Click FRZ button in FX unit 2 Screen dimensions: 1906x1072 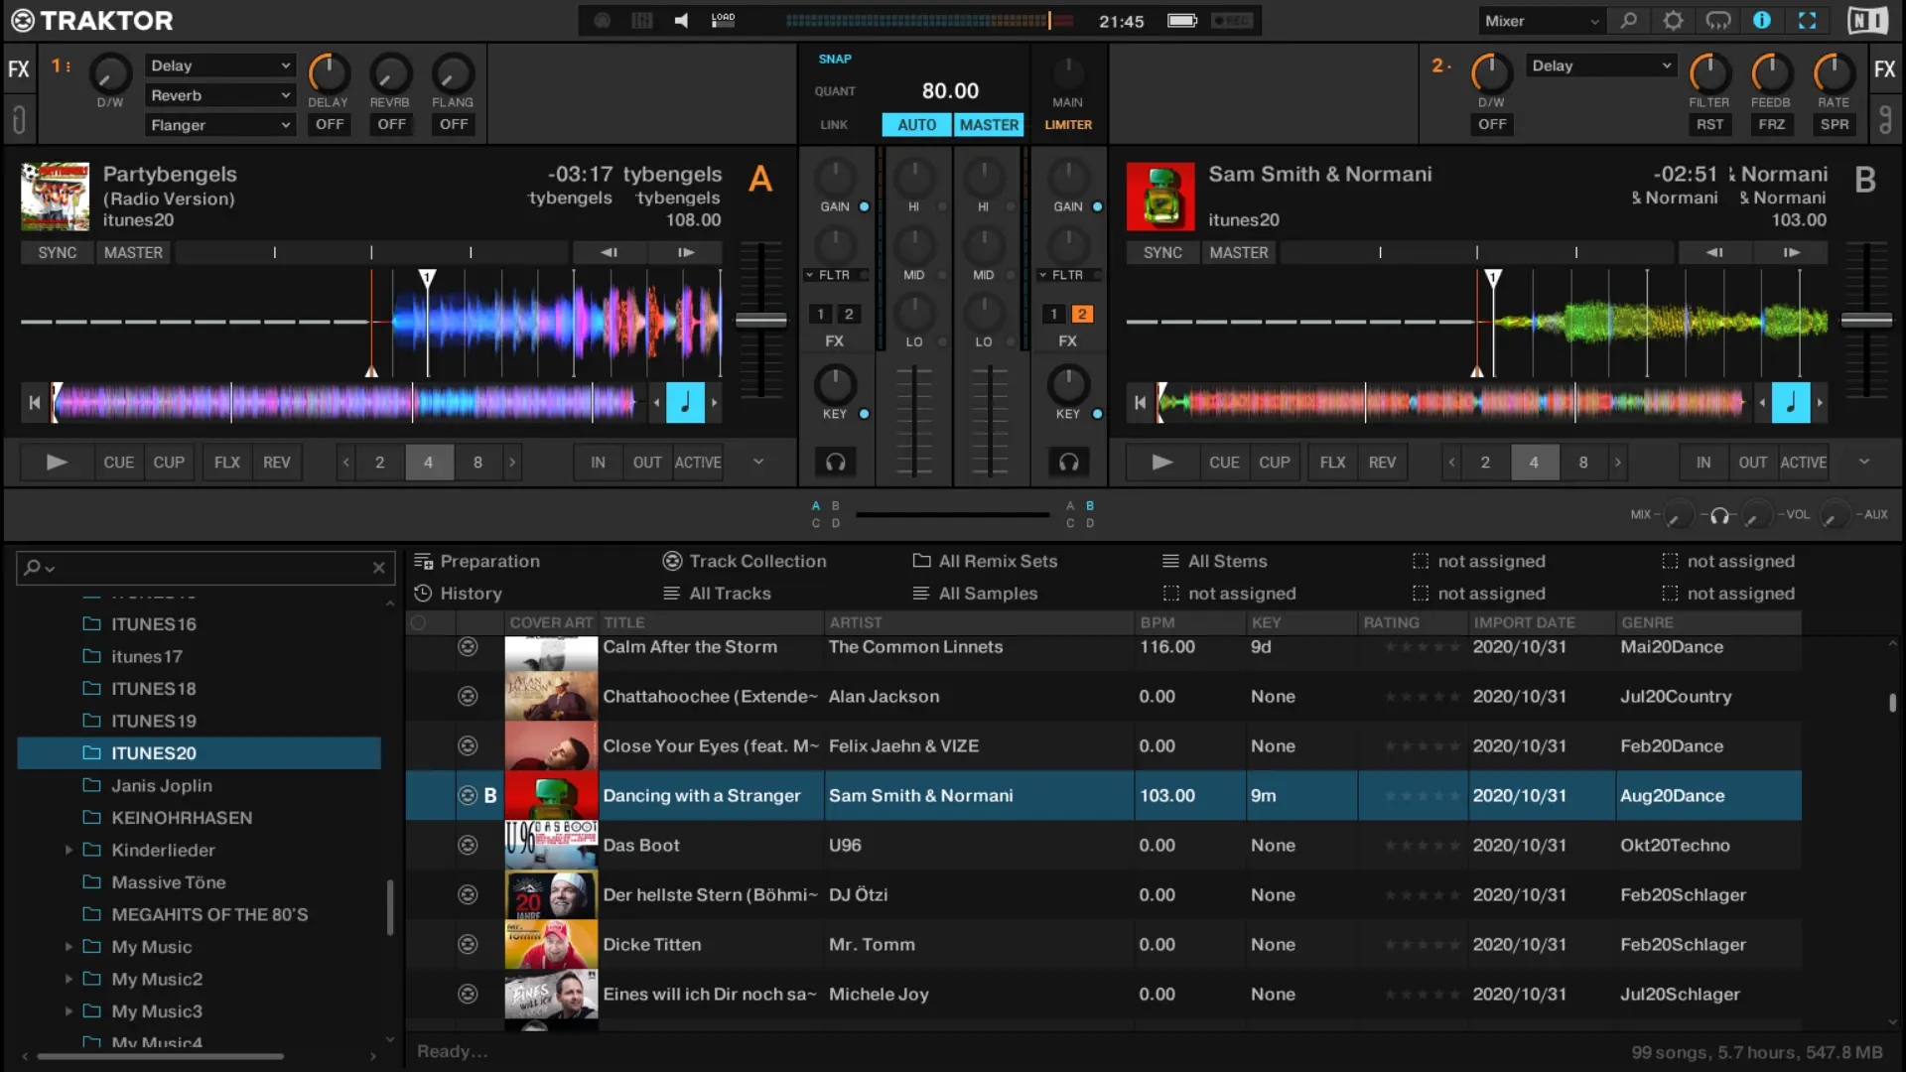click(x=1771, y=125)
